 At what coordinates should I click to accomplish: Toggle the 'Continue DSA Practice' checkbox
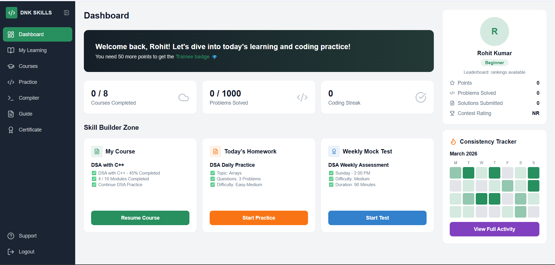tap(94, 185)
